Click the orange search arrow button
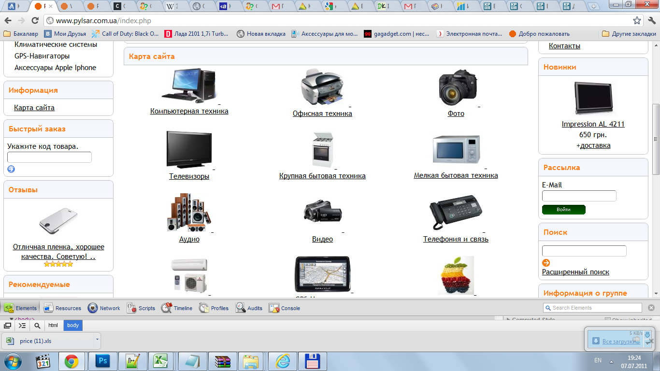The image size is (660, 371). pos(546,263)
